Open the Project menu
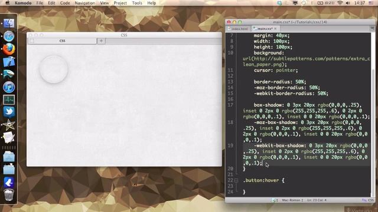Image resolution: width=378 pixels, height=212 pixels. (120, 3)
